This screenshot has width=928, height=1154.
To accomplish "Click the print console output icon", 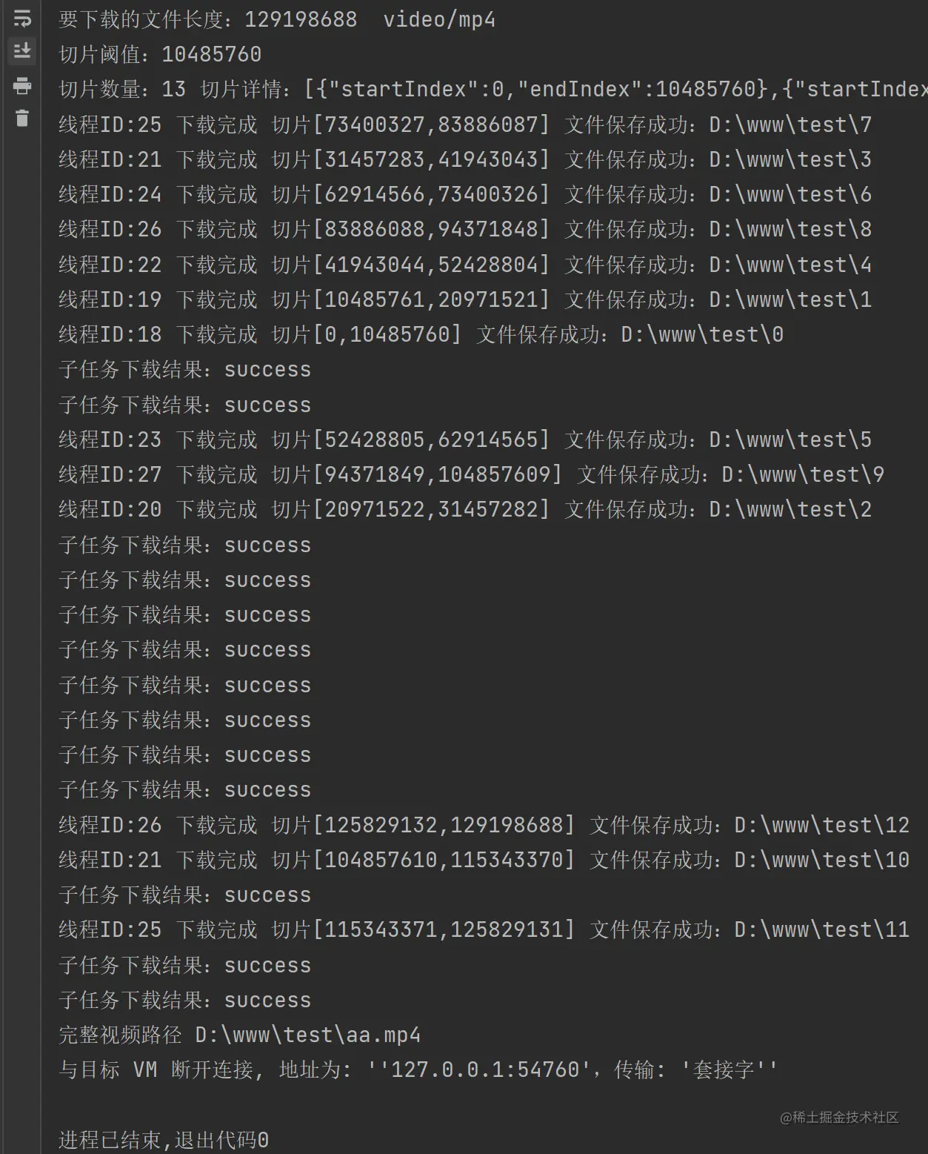I will [x=22, y=86].
